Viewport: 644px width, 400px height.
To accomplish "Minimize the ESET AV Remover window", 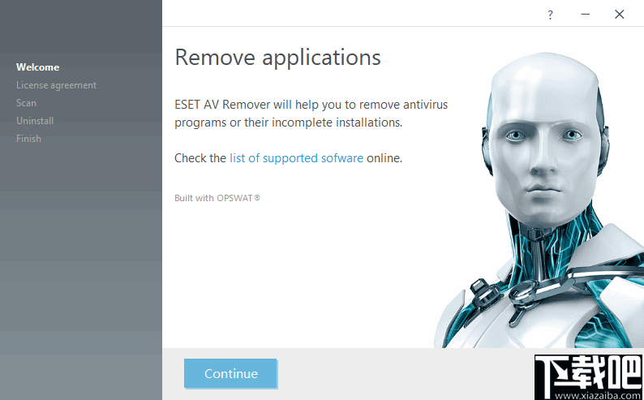I will [x=586, y=15].
